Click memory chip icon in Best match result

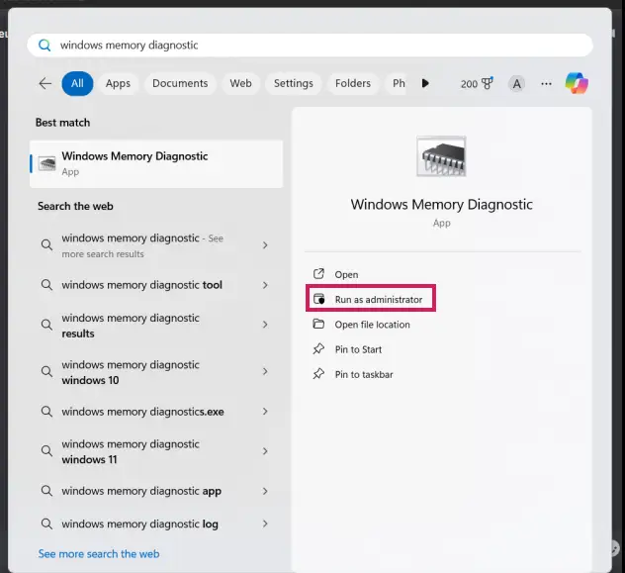(47, 163)
